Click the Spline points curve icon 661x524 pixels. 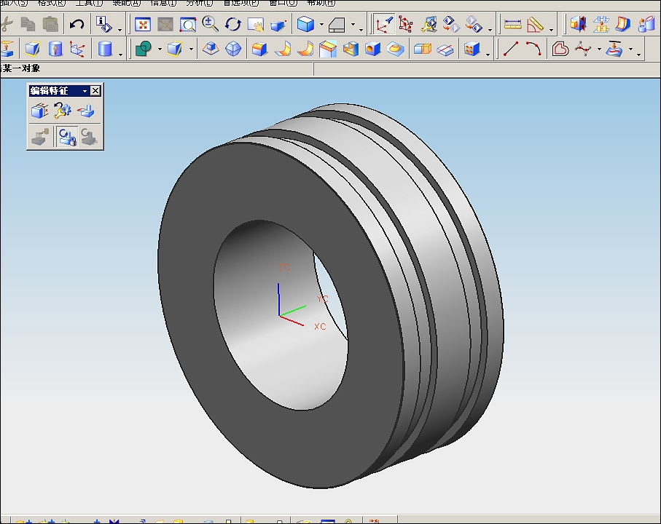583,49
